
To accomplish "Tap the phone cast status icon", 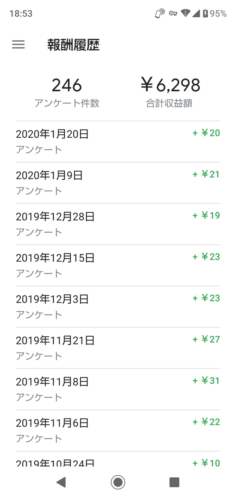I will (x=160, y=13).
